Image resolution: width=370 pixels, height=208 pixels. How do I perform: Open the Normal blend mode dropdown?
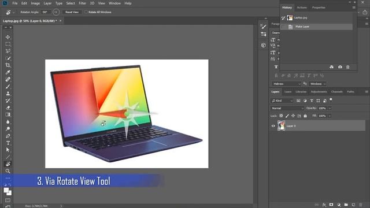[287, 108]
